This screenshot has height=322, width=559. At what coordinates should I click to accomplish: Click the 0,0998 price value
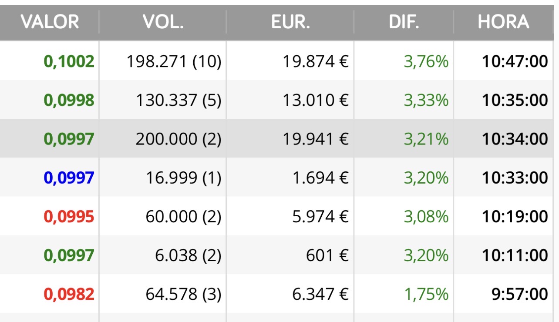(x=69, y=101)
